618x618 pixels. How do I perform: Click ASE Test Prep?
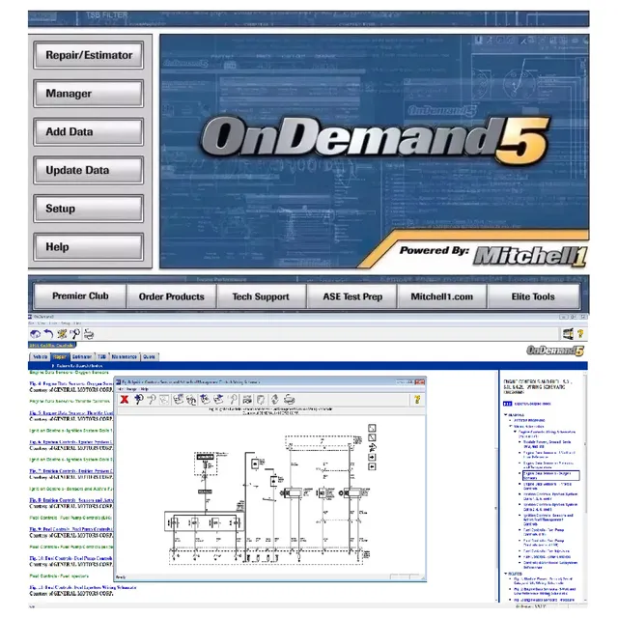coord(352,296)
